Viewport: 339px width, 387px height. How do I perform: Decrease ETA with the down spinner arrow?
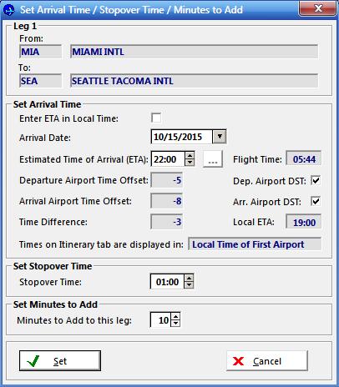tap(190, 163)
